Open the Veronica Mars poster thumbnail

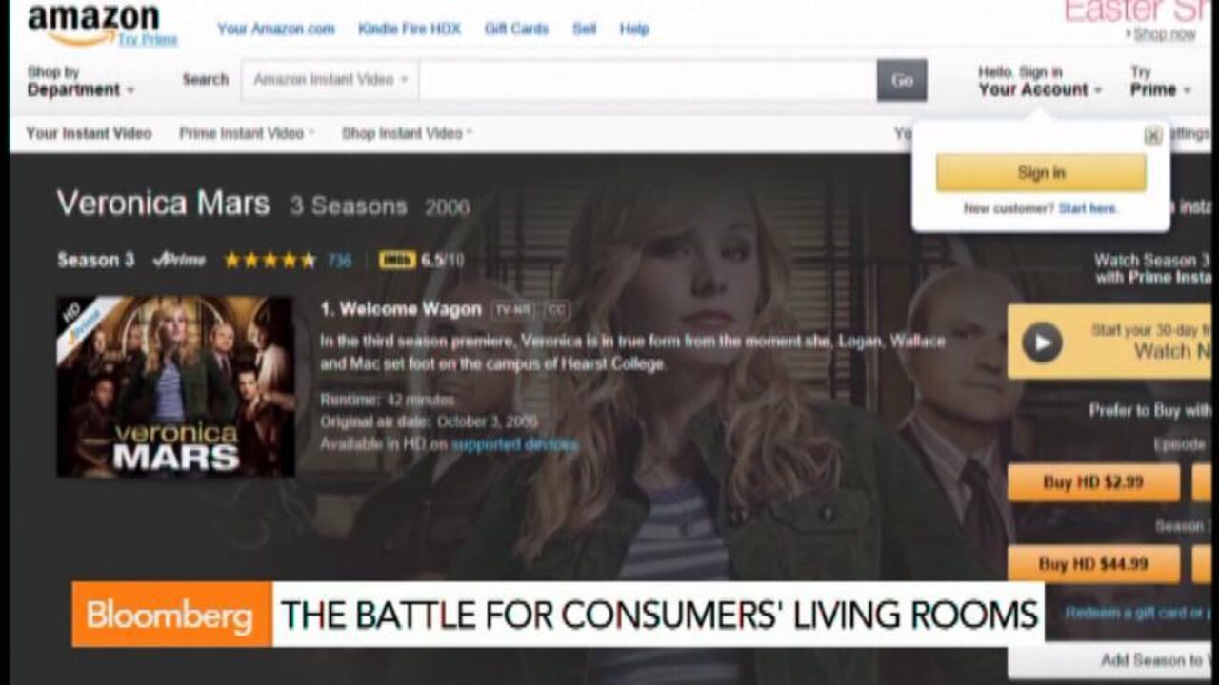click(x=175, y=386)
